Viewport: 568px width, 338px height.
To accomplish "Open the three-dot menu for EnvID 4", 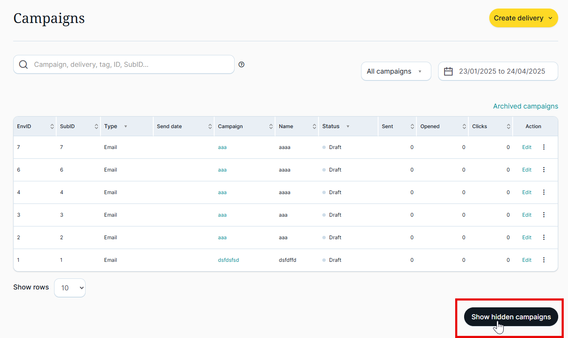I will pyautogui.click(x=544, y=192).
